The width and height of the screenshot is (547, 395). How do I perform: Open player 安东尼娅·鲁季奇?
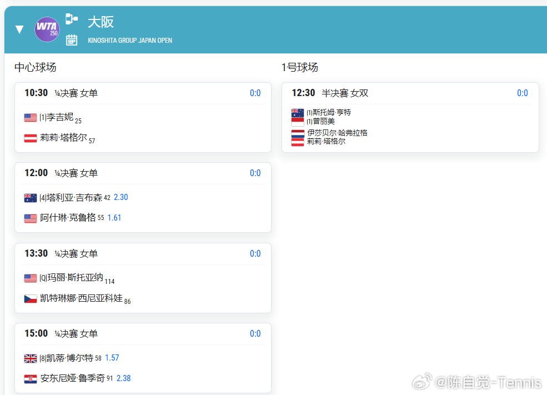(x=72, y=378)
